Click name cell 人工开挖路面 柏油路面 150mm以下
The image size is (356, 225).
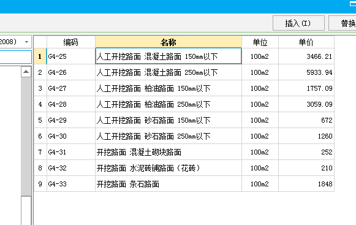tap(169, 88)
